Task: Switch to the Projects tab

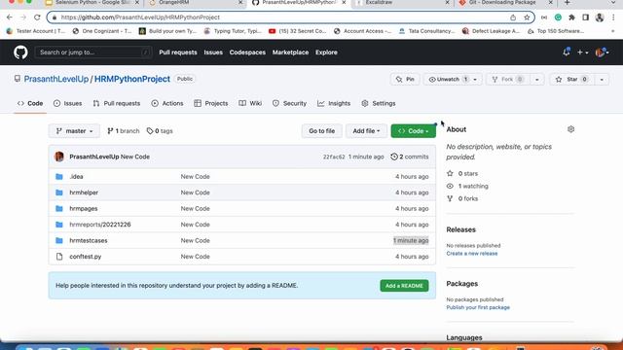Action: (x=211, y=103)
